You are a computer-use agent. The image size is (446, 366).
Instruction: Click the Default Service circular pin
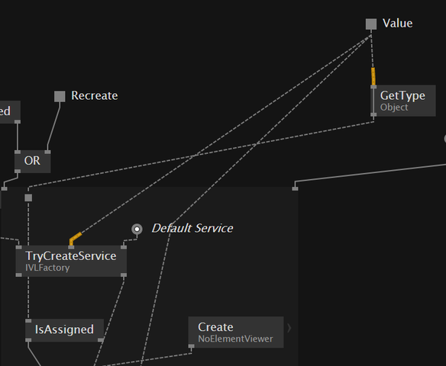(x=137, y=229)
